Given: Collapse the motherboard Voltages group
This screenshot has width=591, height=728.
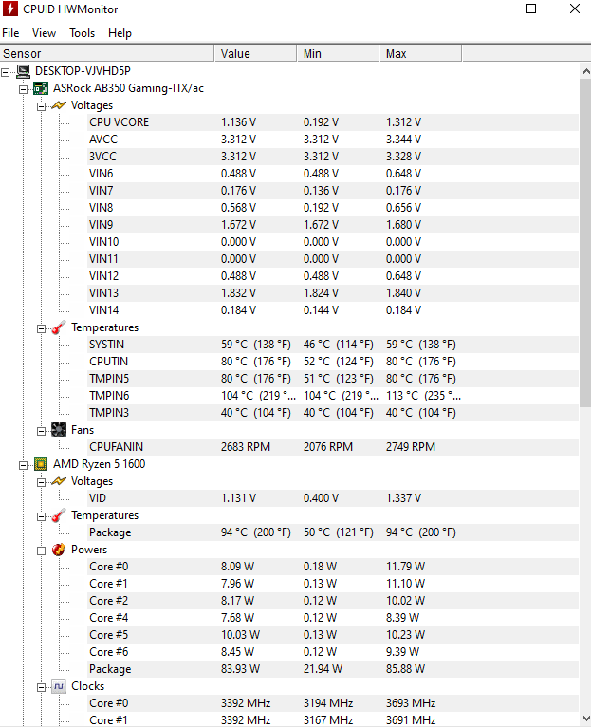Looking at the screenshot, I should 42,106.
